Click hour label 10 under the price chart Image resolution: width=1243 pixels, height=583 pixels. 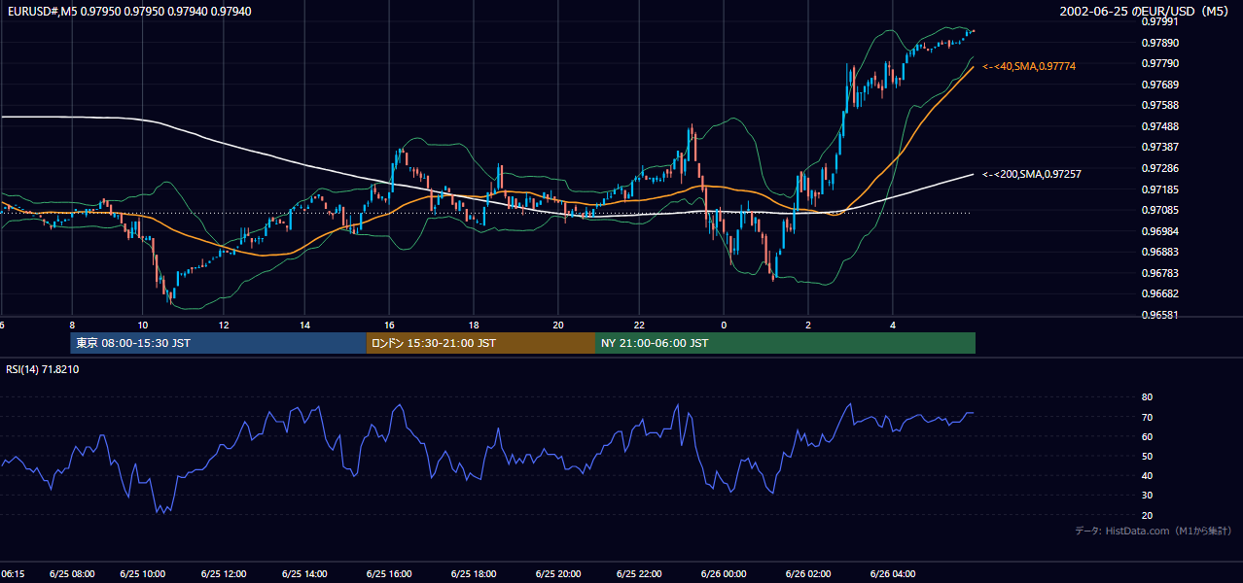[143, 325]
